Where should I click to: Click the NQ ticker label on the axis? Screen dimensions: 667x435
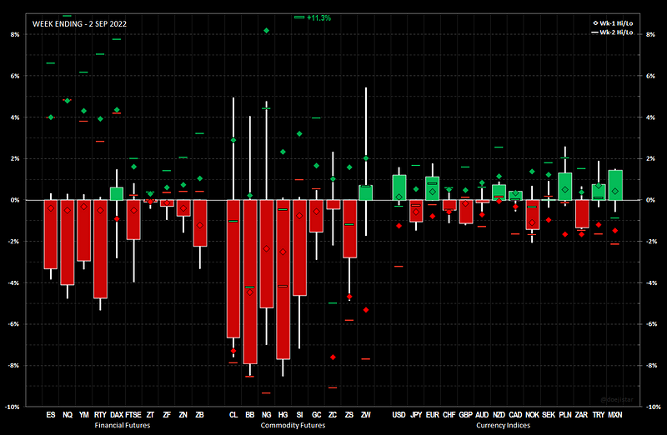click(x=67, y=414)
